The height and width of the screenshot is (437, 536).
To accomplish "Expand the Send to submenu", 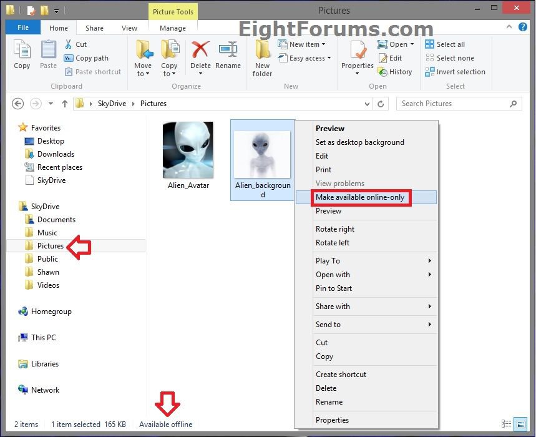I will click(373, 325).
